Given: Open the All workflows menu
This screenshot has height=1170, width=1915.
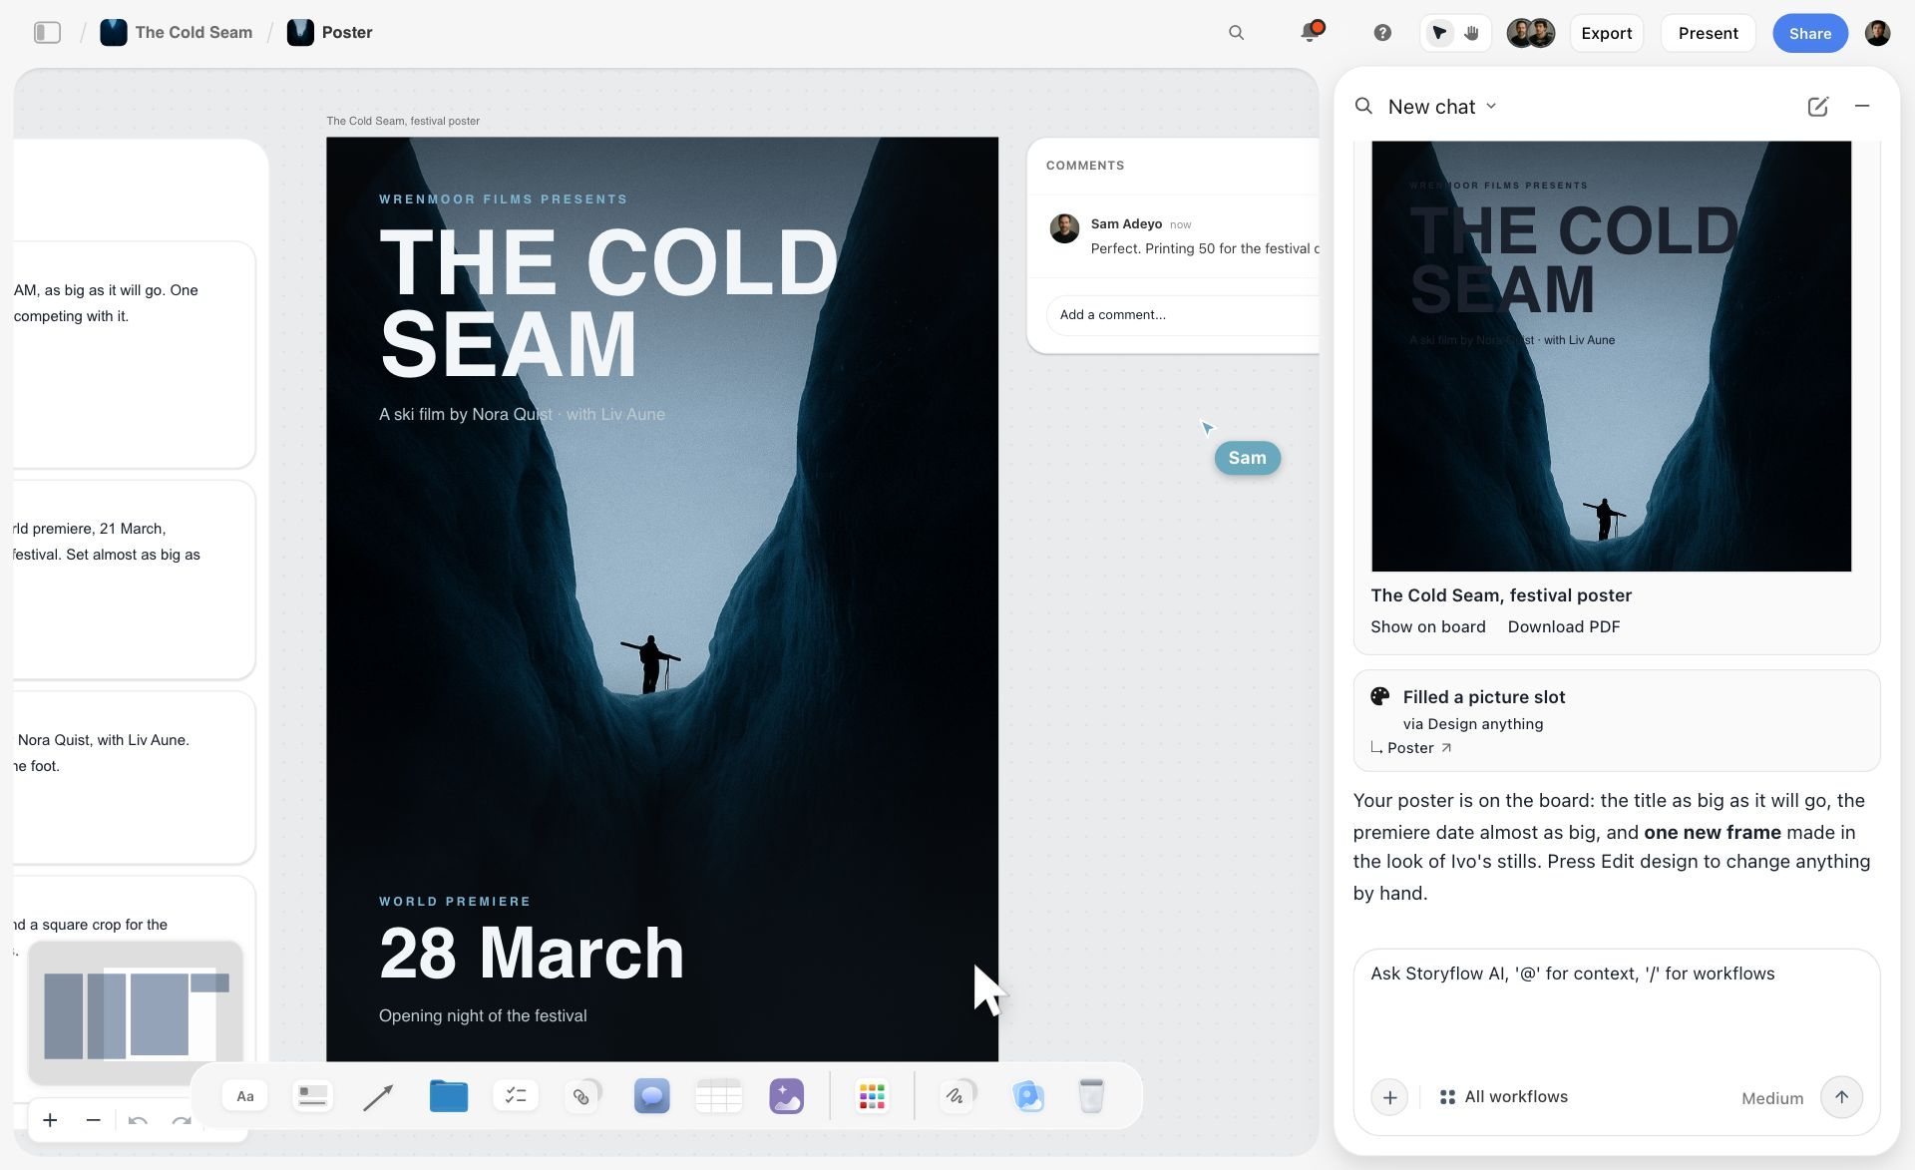Looking at the screenshot, I should point(1504,1097).
